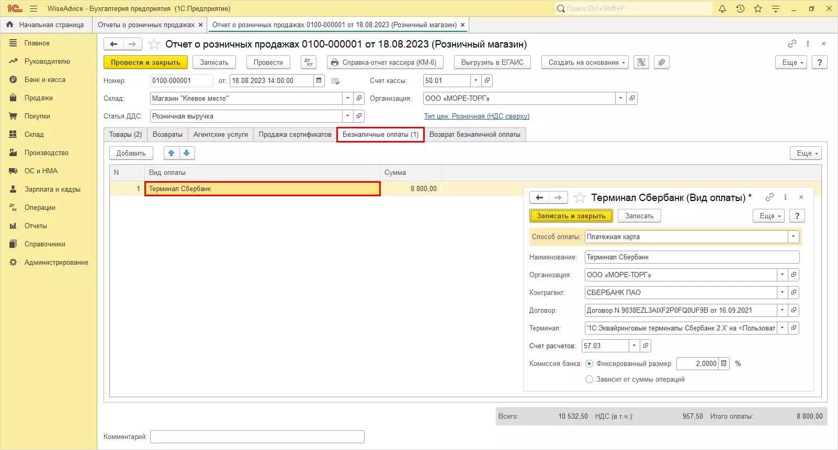838x450 pixels.
Task: Open Создать на основании dropdown
Action: pos(584,63)
